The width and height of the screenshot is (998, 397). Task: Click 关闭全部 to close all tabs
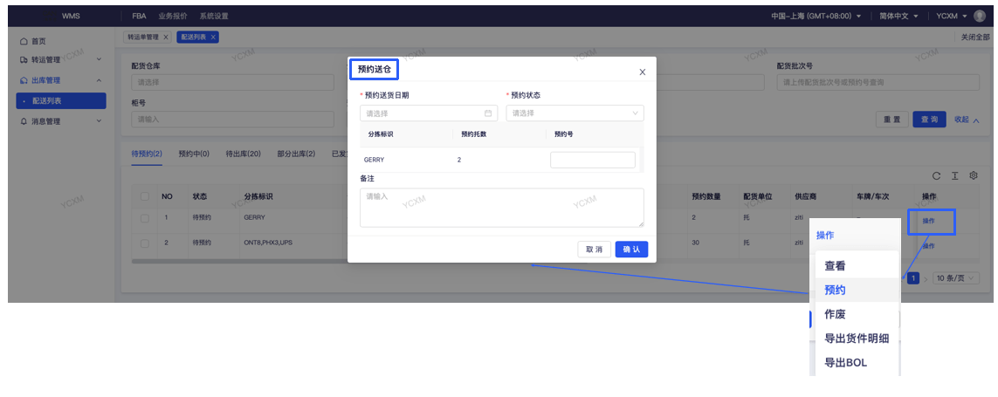975,37
